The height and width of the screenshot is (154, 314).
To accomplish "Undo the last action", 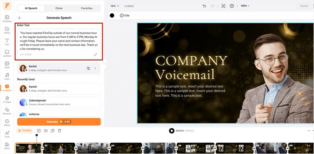I will pyautogui.click(x=204, y=6).
